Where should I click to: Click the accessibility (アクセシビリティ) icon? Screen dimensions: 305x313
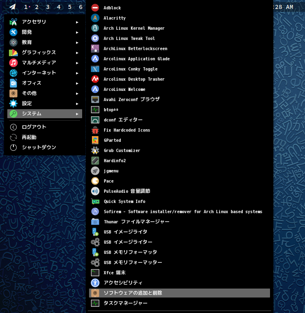(x=95, y=283)
